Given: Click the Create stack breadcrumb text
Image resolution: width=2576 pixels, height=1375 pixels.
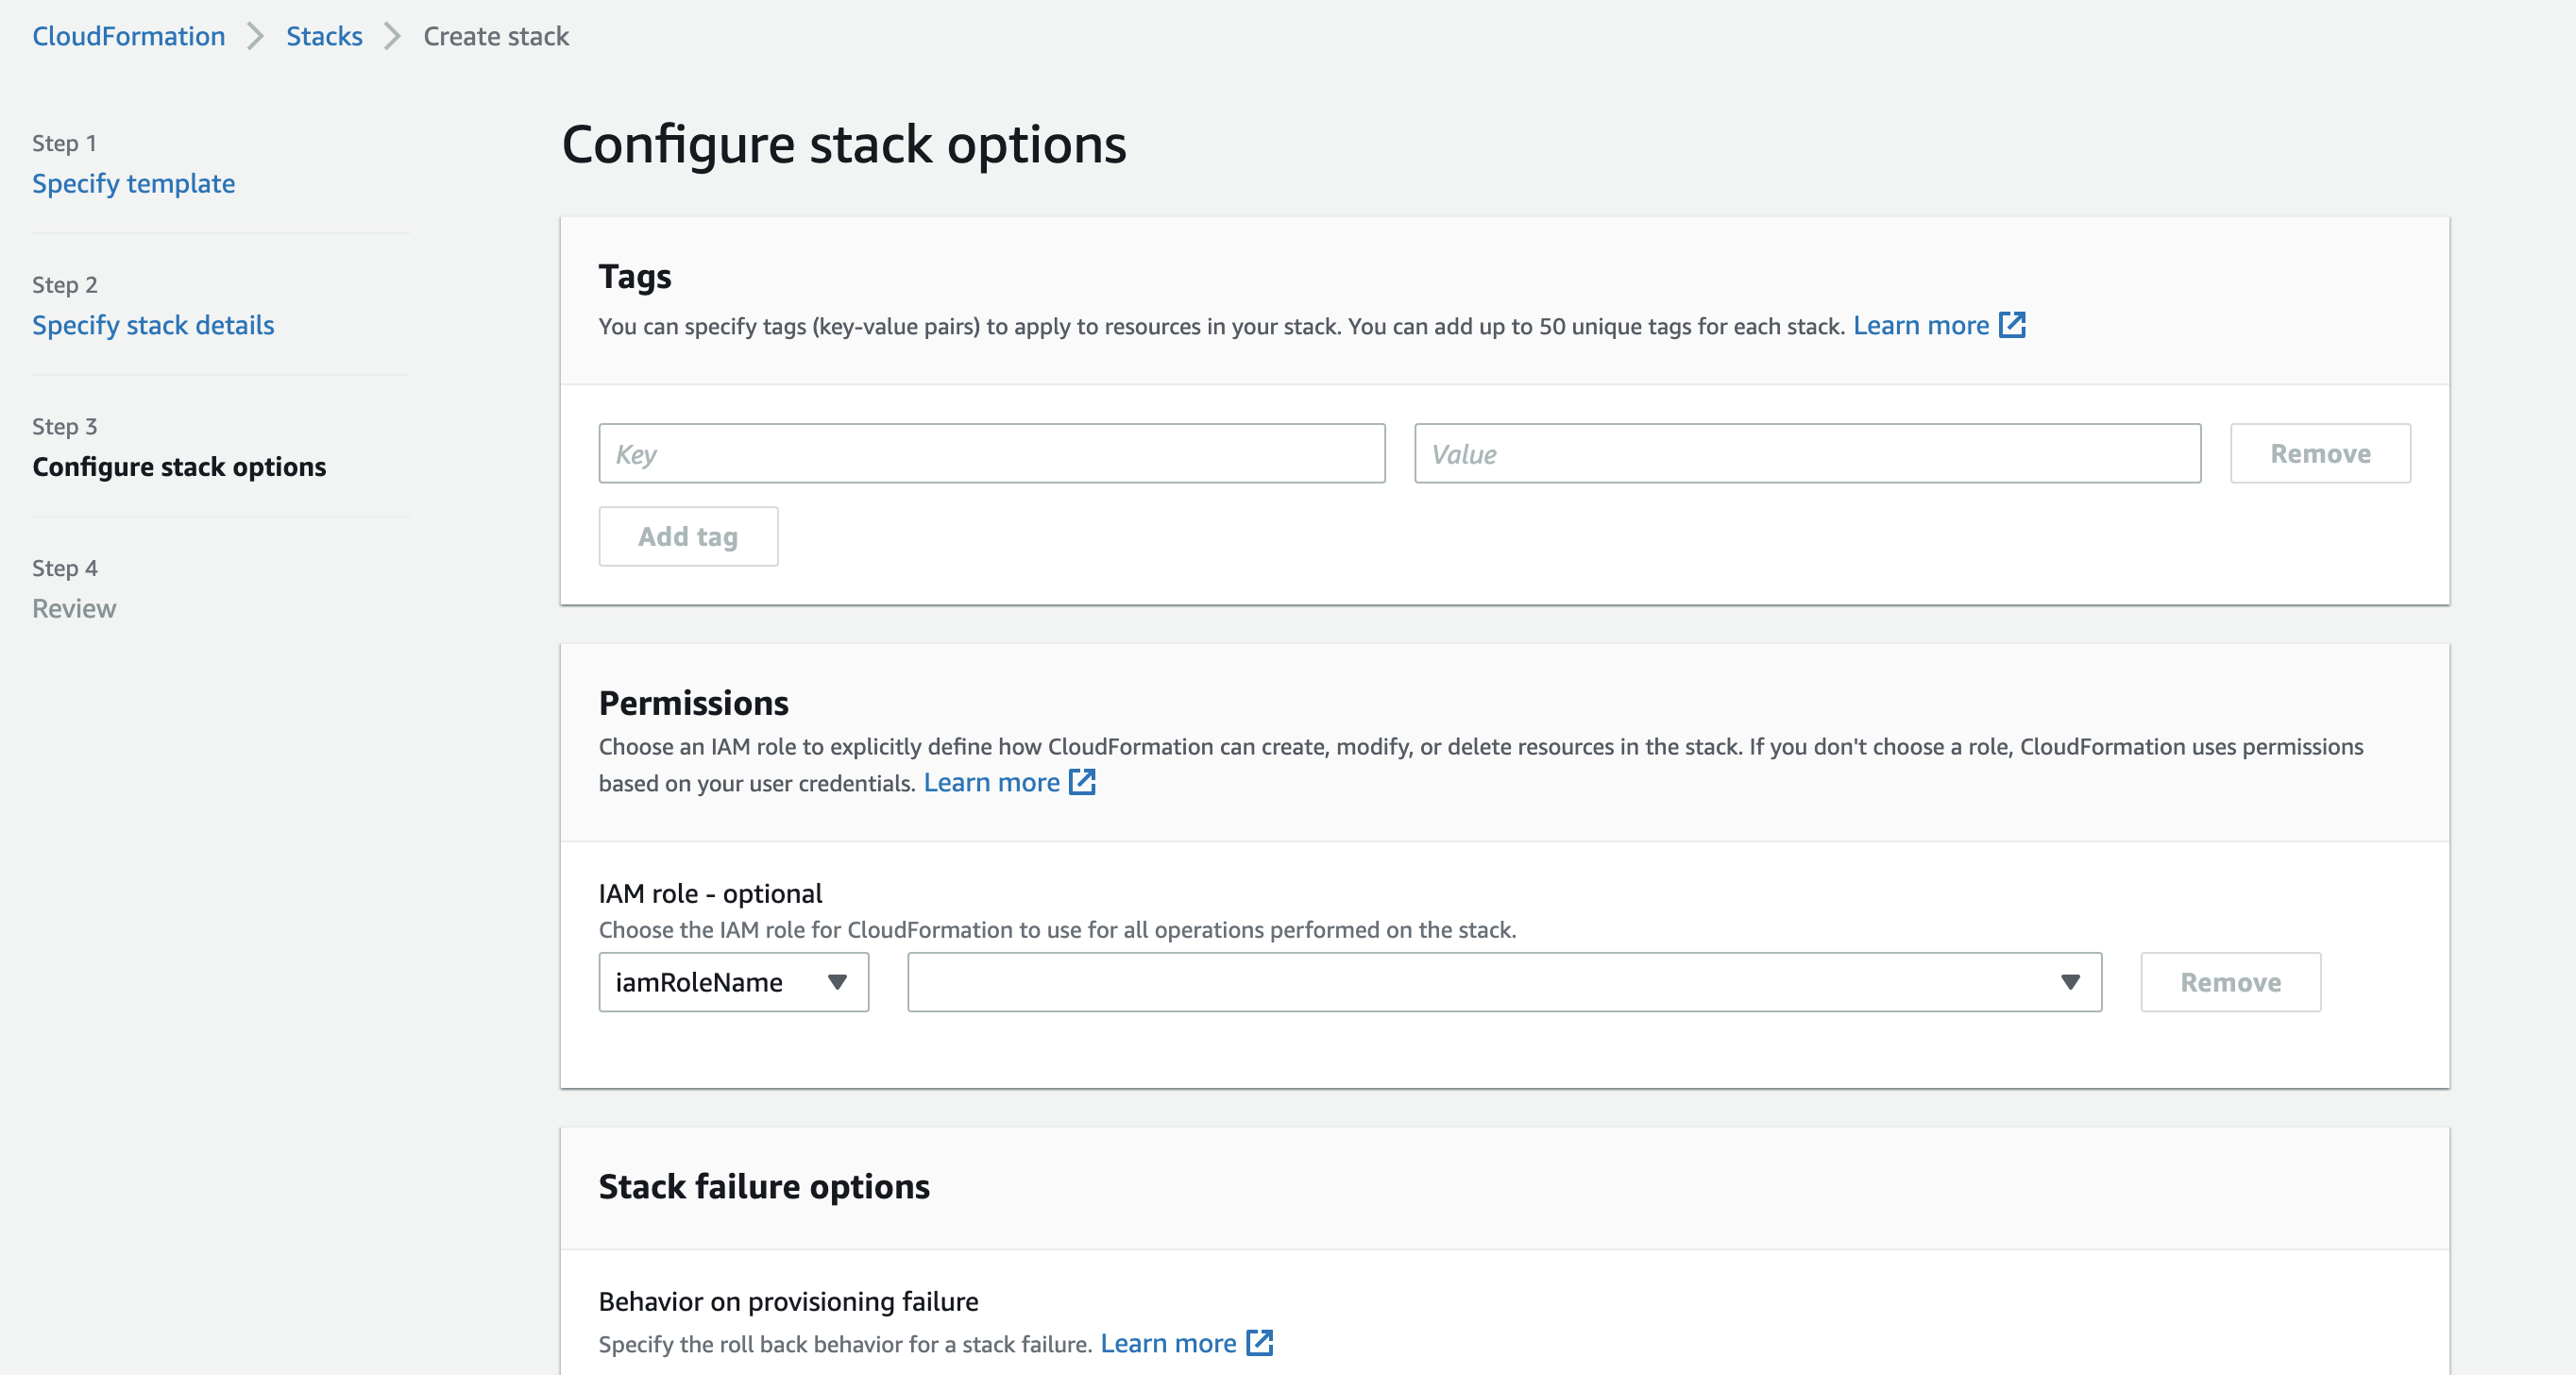Looking at the screenshot, I should click(x=496, y=36).
